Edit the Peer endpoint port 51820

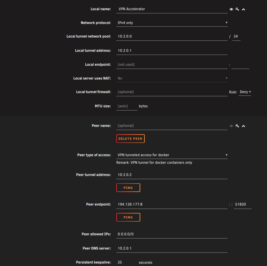pos(243,205)
